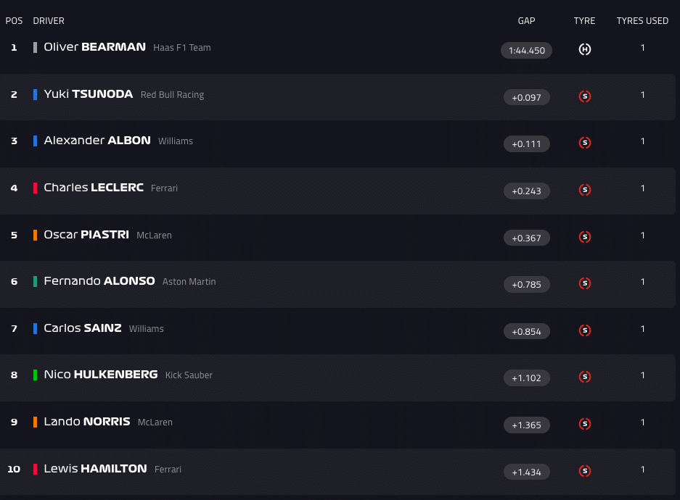The image size is (680, 500).
Task: Click the orange McLaren color bar beside Norris
Action: click(x=35, y=422)
